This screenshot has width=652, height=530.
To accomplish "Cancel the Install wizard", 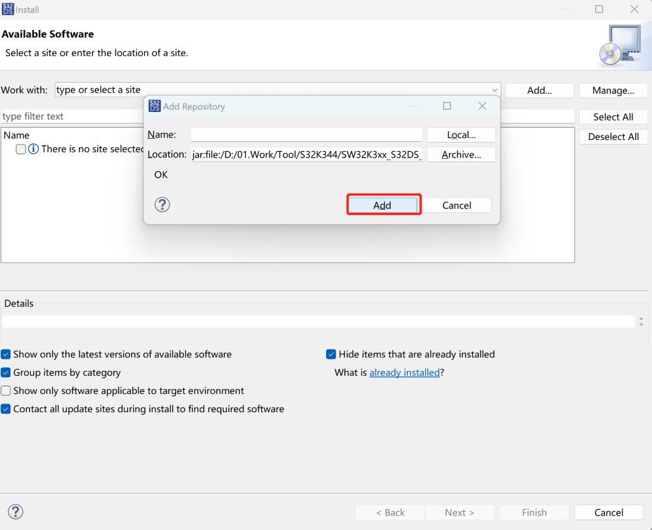I will coord(609,512).
